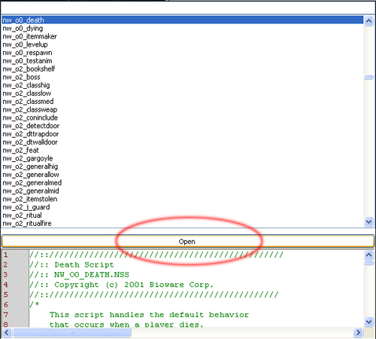Click code preview scroll up arrow
This screenshot has height=339, width=376.
click(x=368, y=255)
